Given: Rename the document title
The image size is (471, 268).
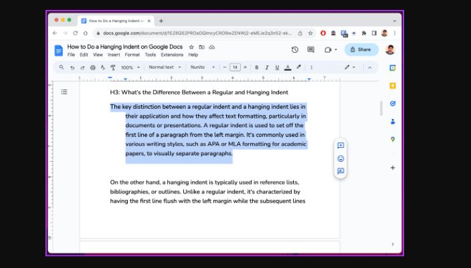Looking at the screenshot, I should [x=125, y=47].
